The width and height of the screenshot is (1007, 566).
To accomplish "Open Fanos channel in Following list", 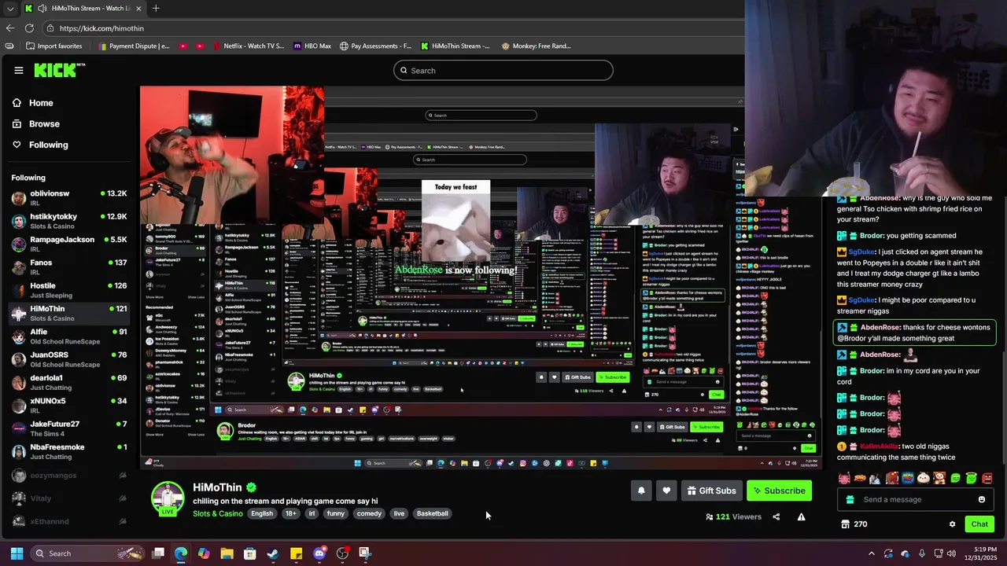I will pyautogui.click(x=69, y=267).
